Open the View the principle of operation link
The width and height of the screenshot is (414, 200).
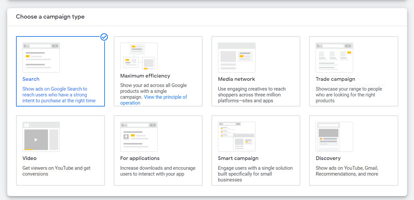165,97
